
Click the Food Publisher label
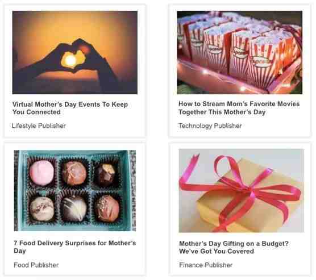(36, 265)
